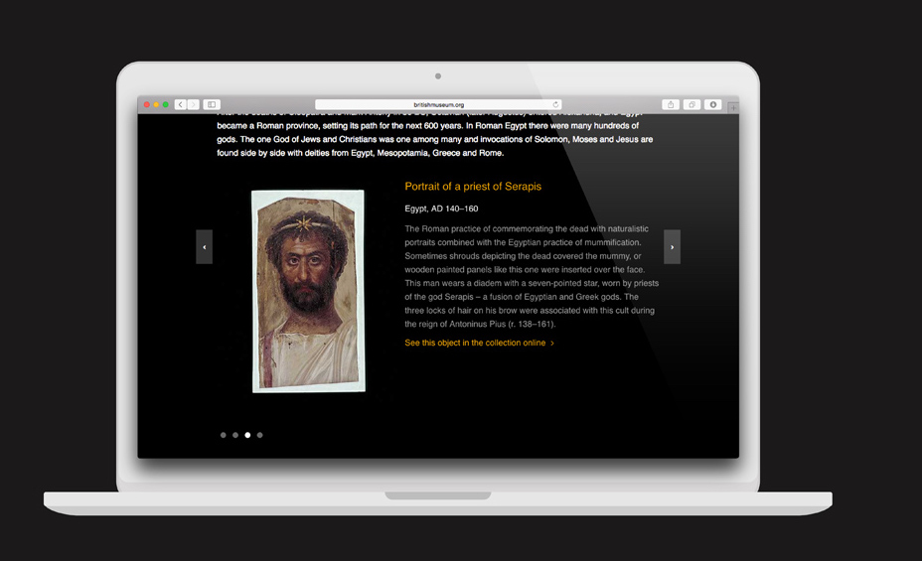Select the fourth carousel dot
This screenshot has height=561, width=922.
point(260,435)
